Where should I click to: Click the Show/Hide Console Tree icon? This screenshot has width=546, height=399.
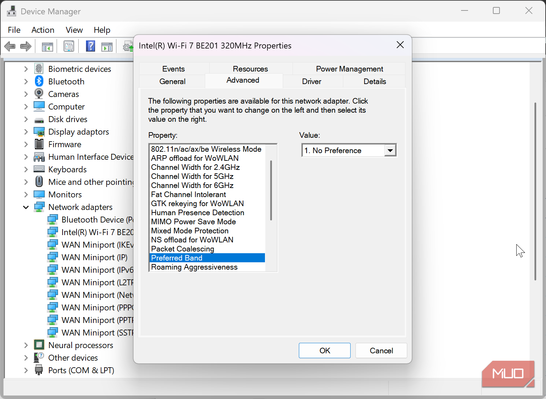48,46
